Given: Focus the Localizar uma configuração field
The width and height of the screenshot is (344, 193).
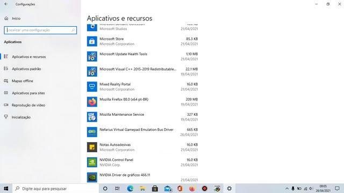Looking at the screenshot, I should [x=40, y=30].
